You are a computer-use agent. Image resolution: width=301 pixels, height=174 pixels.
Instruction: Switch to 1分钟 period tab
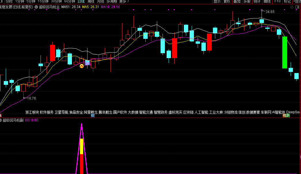[x=20, y=1]
